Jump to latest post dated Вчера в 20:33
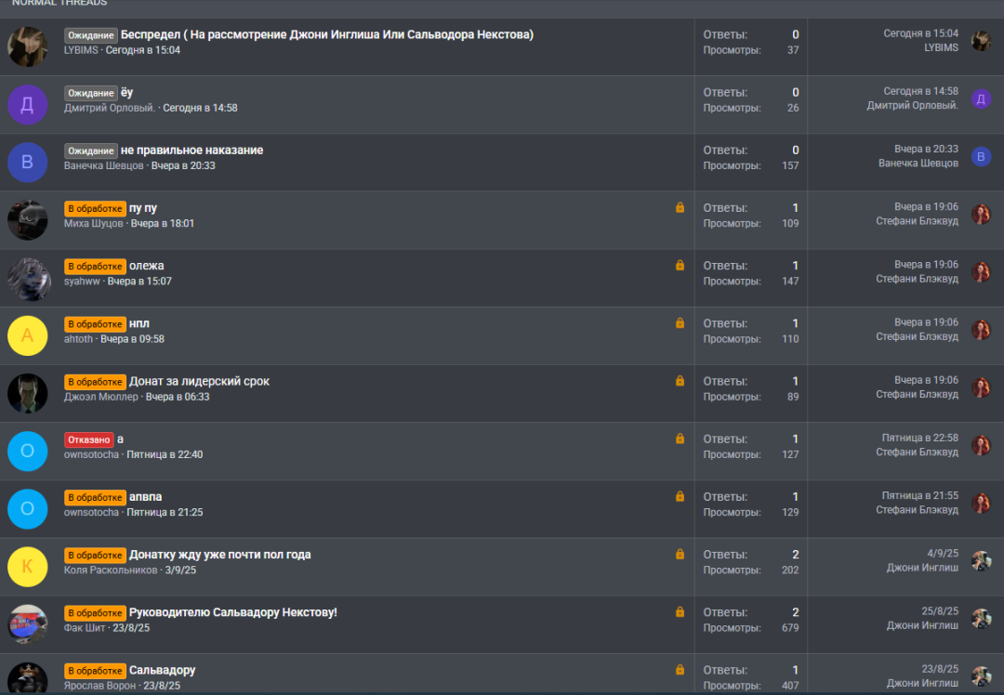 coord(927,149)
